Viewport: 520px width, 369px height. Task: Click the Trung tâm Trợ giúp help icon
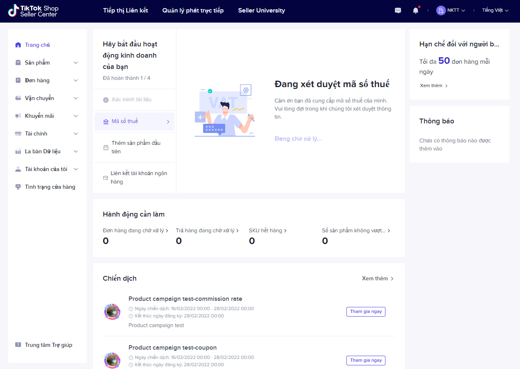pos(18,345)
